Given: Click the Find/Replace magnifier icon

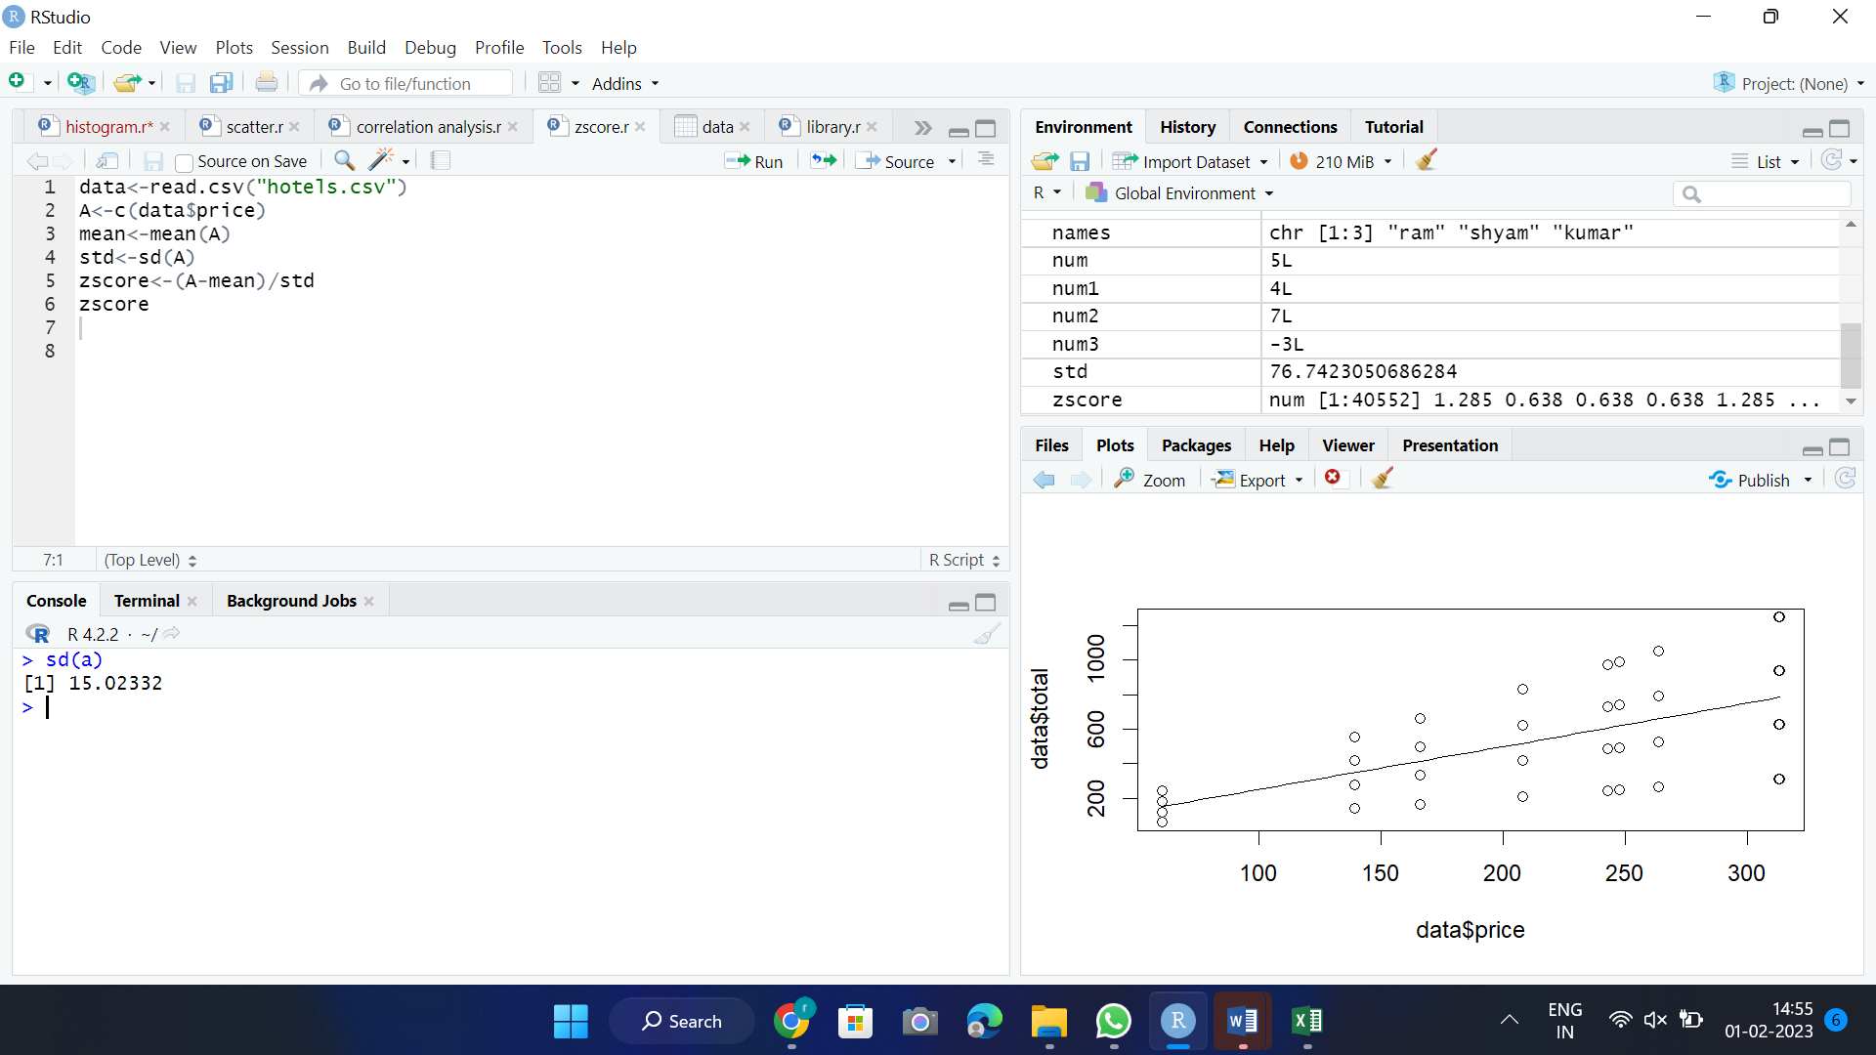Looking at the screenshot, I should point(344,161).
